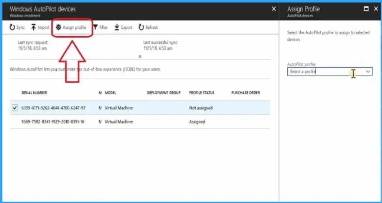This screenshot has height=203, width=382.
Task: Collapse the sync info double chevron
Action: [140, 56]
